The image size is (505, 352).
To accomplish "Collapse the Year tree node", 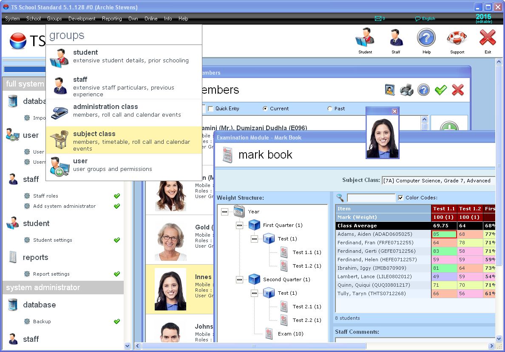I will pos(224,212).
